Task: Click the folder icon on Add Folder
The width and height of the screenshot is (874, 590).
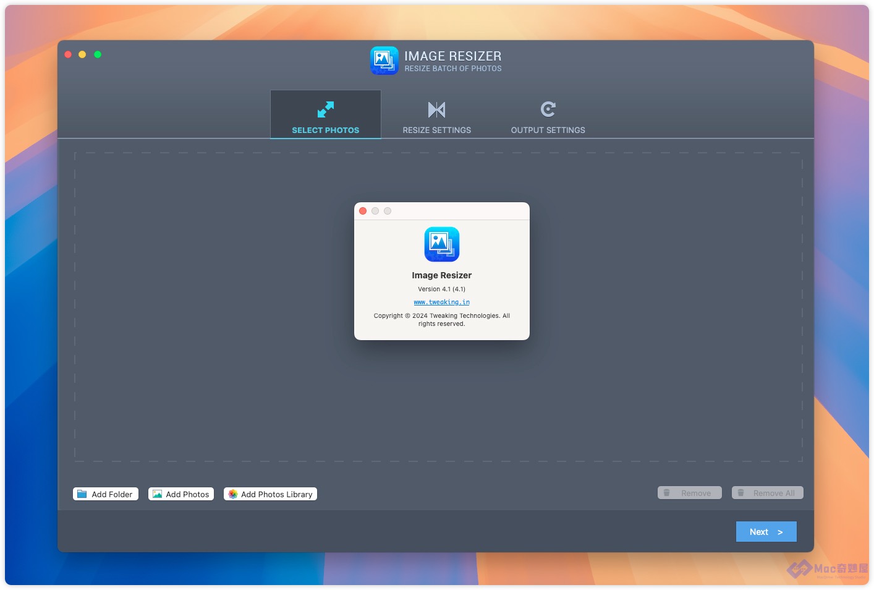Action: 82,494
